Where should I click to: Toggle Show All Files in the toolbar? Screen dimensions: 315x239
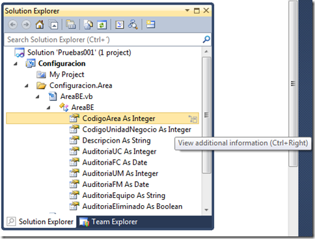pos(89,25)
